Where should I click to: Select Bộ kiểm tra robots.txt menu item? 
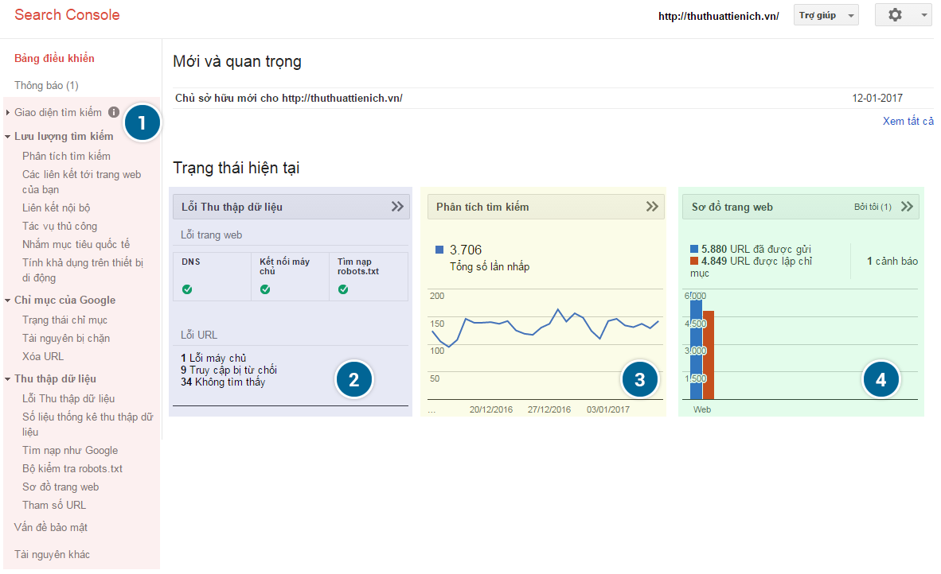coord(72,468)
